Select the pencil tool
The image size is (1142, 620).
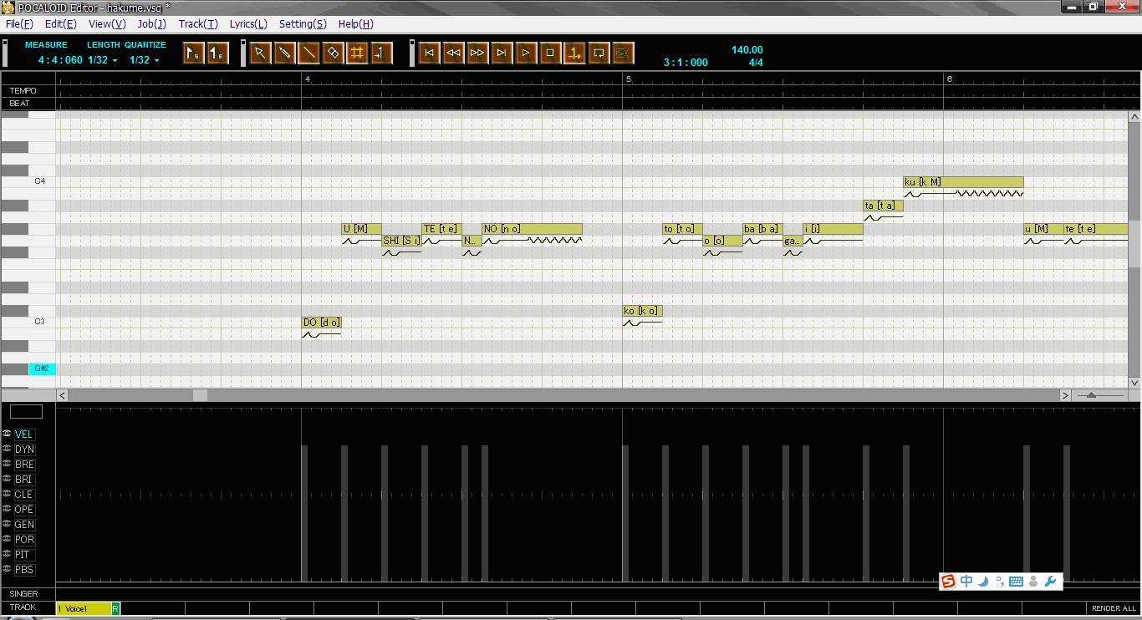click(x=284, y=53)
